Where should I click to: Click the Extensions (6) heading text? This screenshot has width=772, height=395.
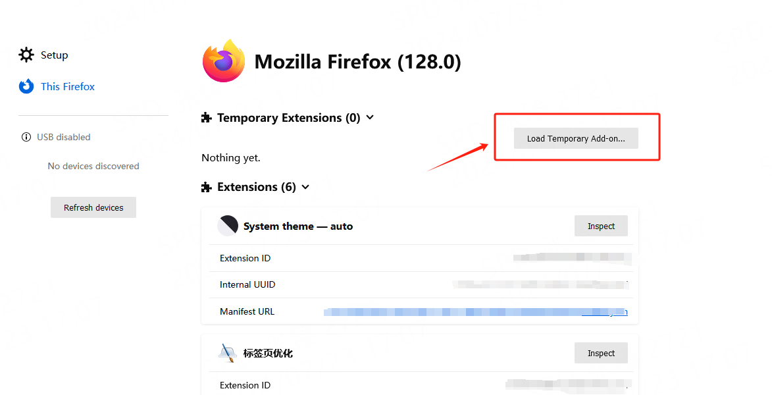[257, 187]
